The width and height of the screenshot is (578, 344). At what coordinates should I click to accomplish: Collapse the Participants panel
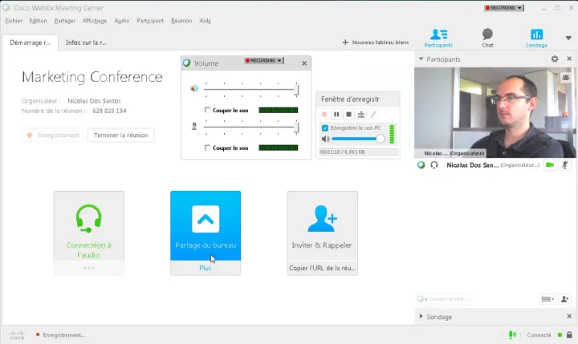pyautogui.click(x=421, y=59)
